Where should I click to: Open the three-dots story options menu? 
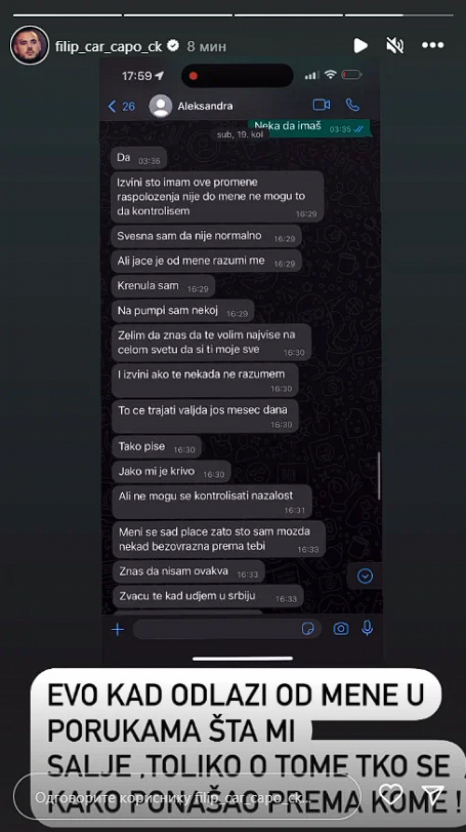433,46
